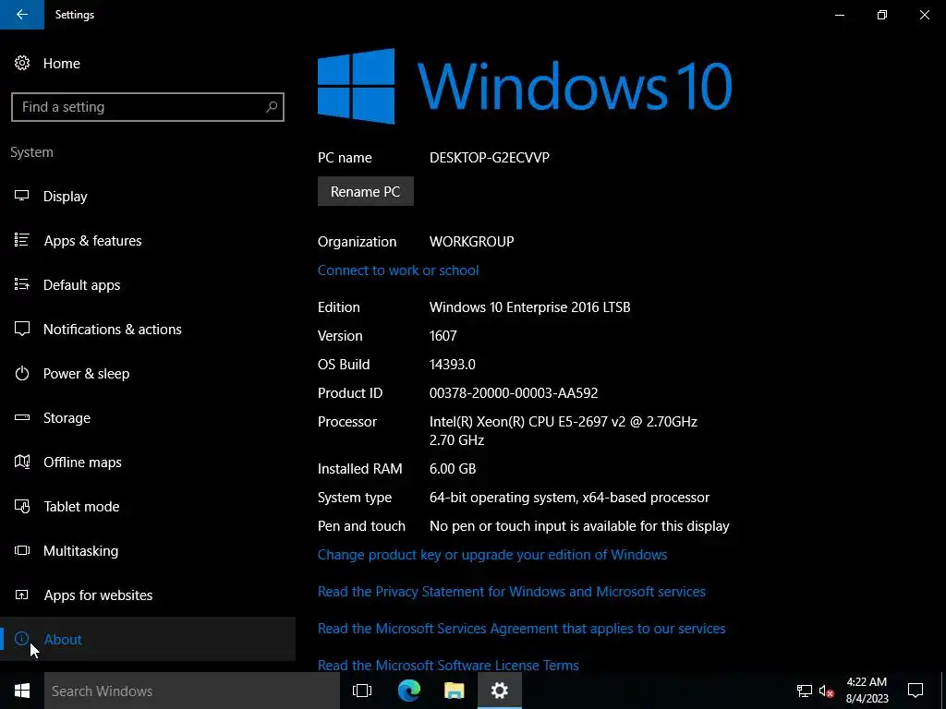Click the search magnifier in Find a setting

tap(272, 107)
